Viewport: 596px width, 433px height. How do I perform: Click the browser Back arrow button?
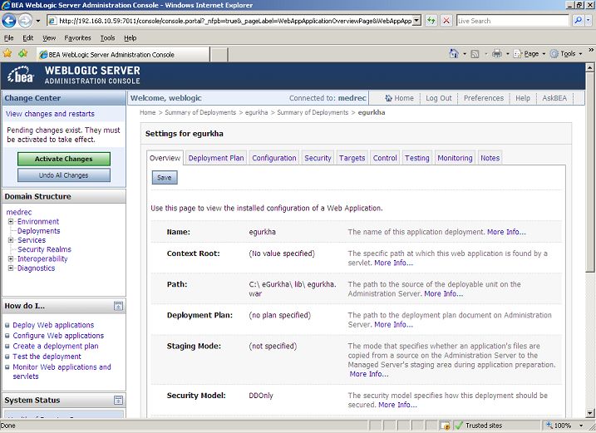9,21
